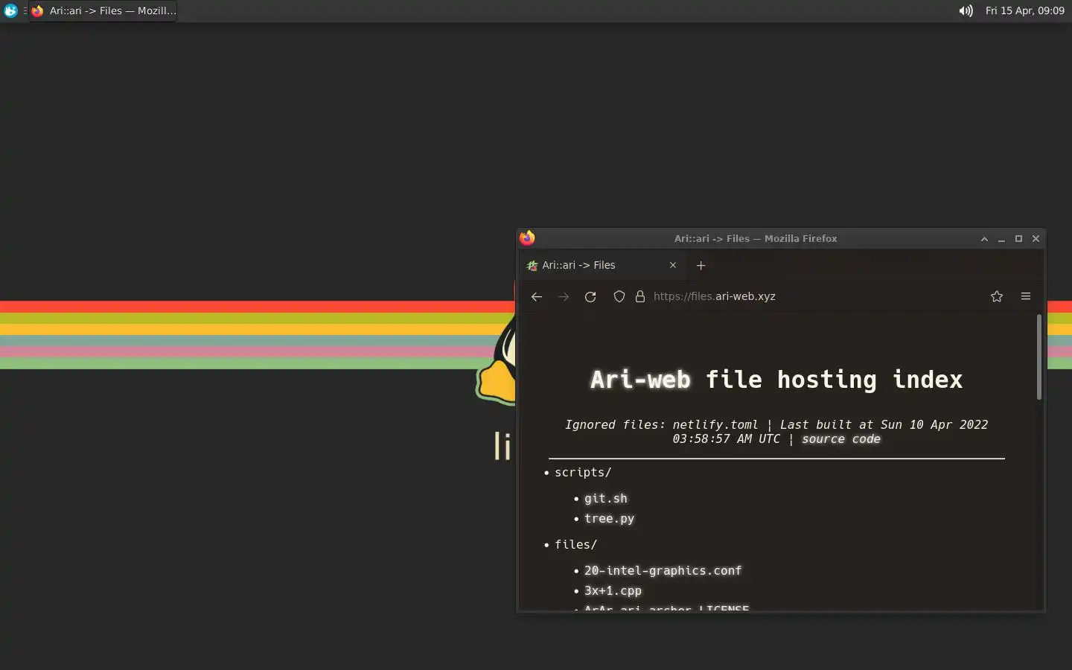Click the scripts/ directory entry

click(583, 473)
